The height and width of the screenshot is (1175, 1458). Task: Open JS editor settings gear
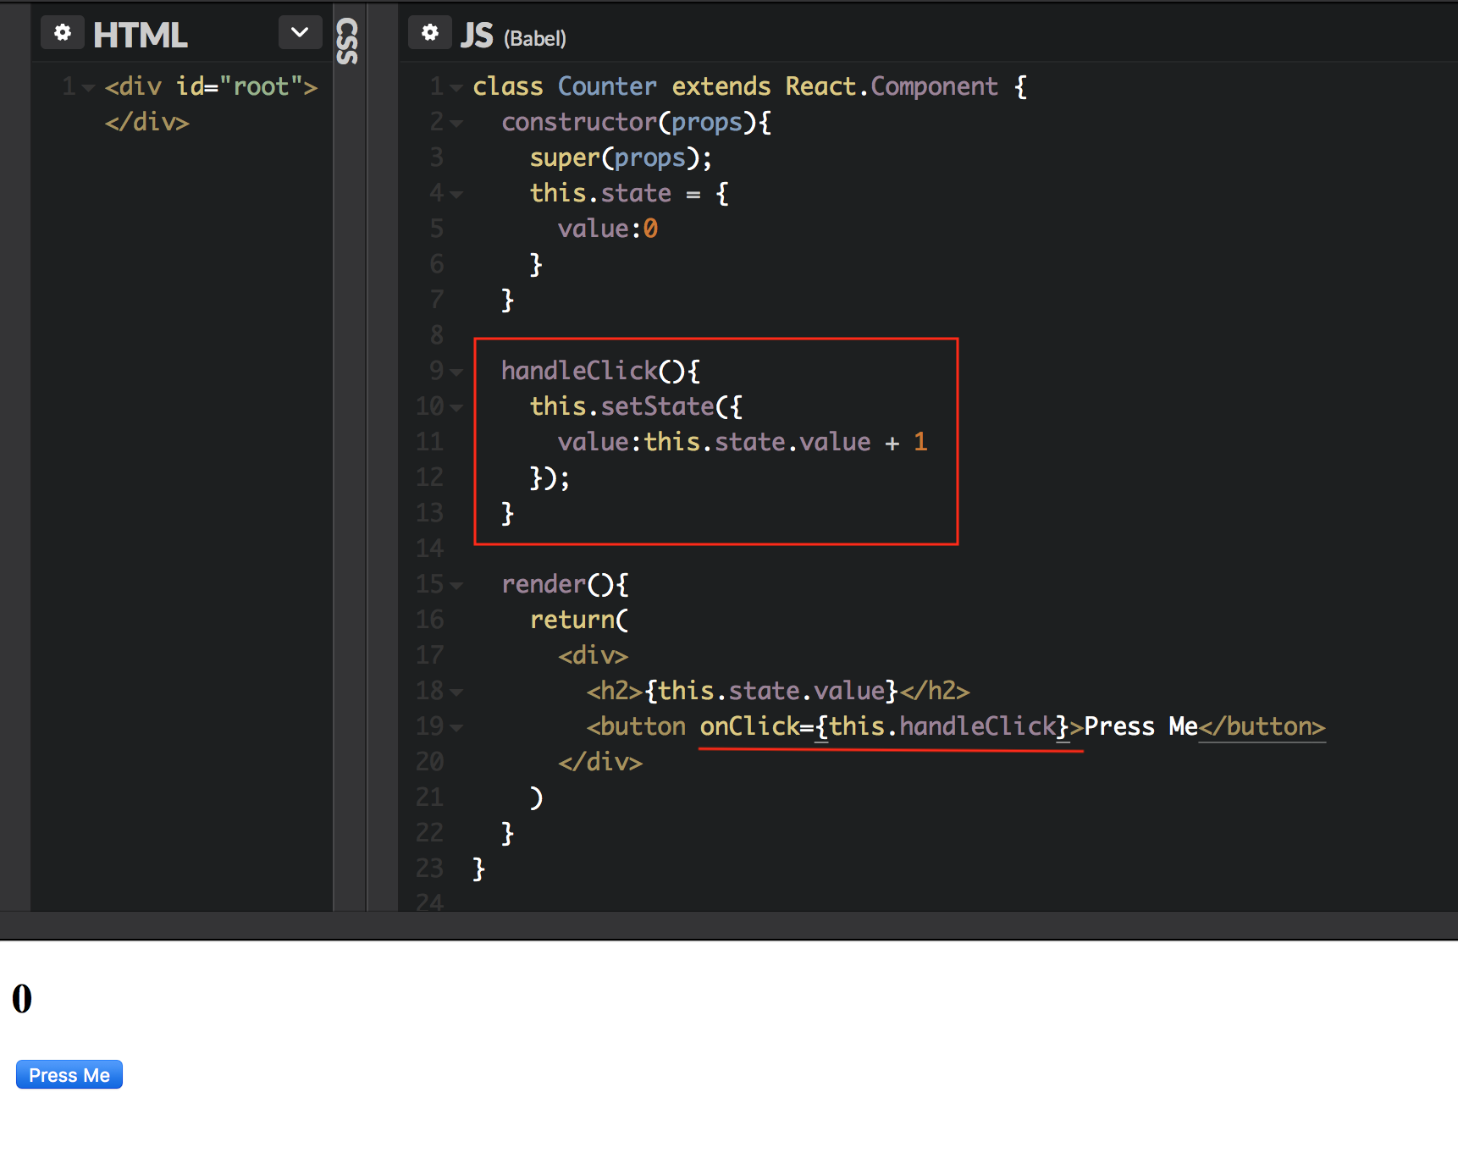click(429, 33)
